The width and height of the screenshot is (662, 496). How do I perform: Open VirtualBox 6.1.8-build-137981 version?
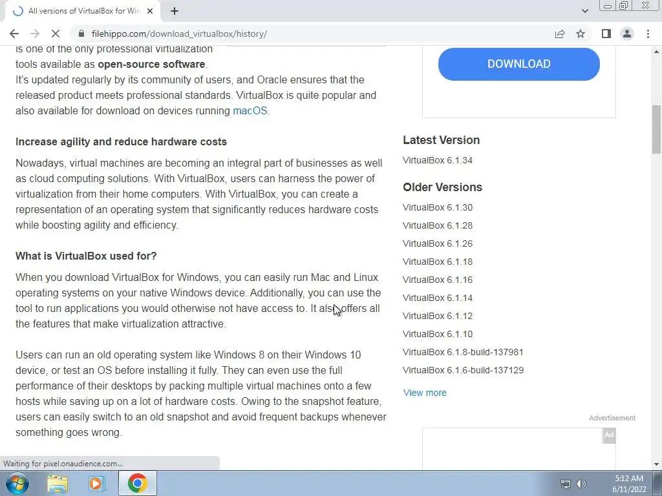(x=463, y=352)
